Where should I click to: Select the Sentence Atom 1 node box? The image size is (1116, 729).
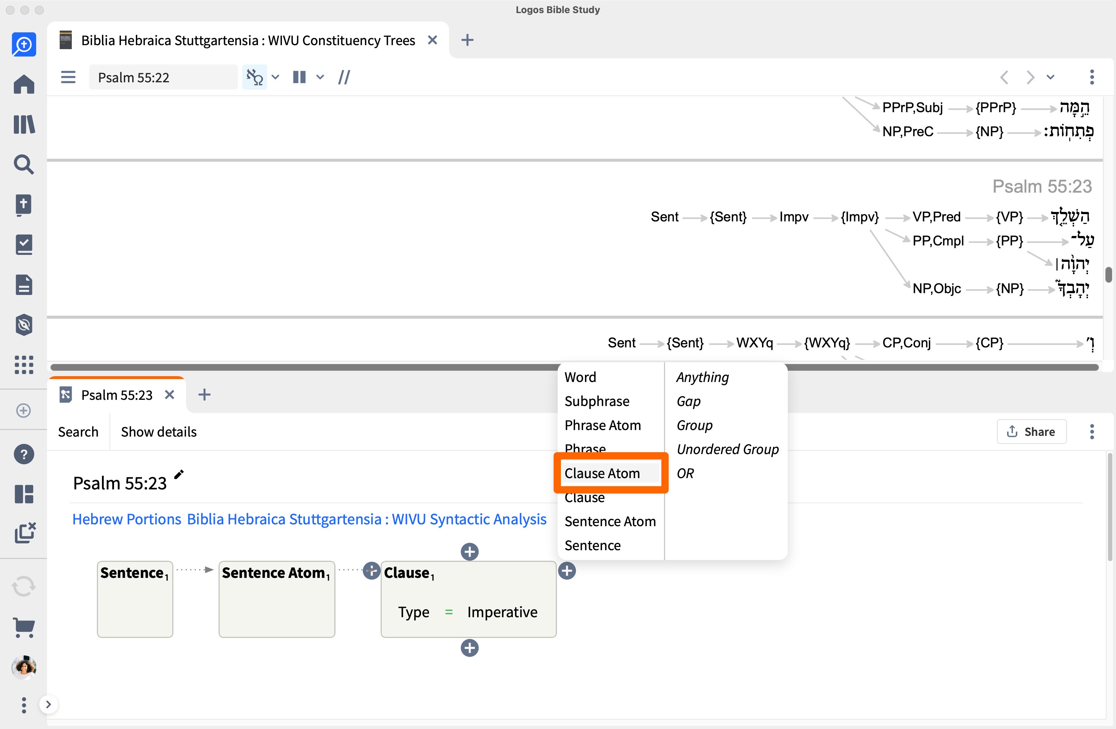point(277,599)
